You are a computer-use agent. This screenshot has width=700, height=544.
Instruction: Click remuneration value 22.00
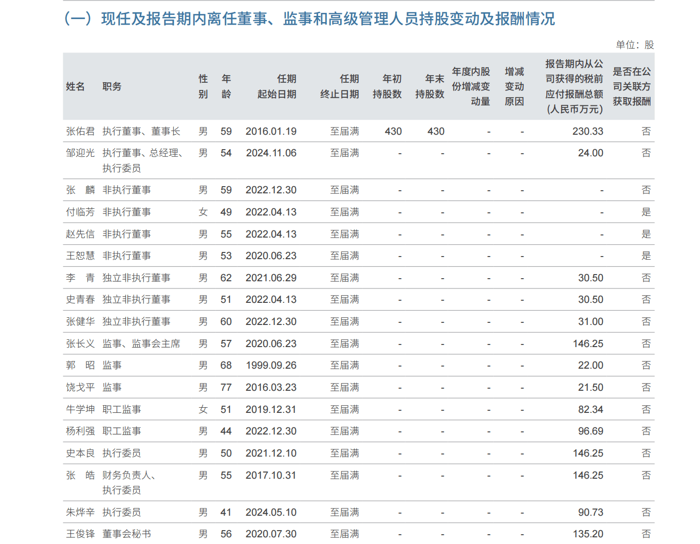591,365
